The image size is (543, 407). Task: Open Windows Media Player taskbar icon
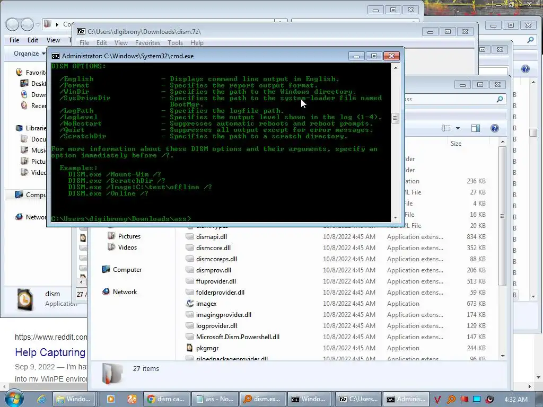[111, 399]
